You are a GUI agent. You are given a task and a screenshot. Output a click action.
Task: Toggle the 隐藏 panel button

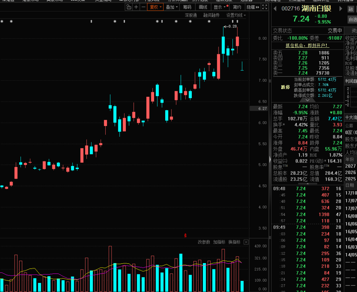[x=253, y=7]
